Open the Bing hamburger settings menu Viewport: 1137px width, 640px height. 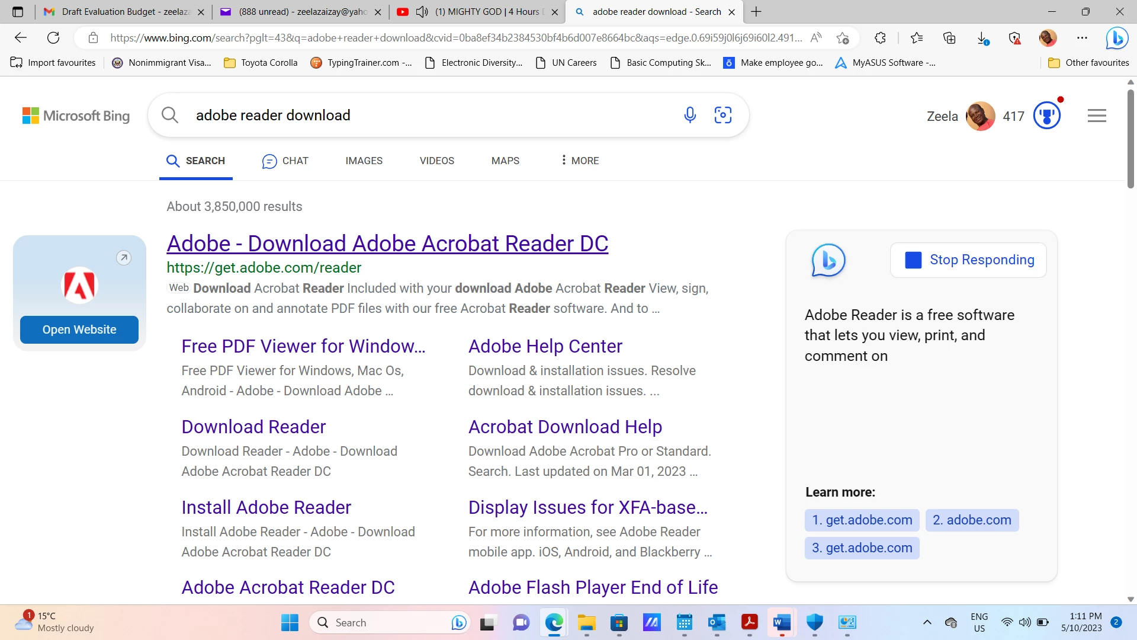click(x=1097, y=116)
